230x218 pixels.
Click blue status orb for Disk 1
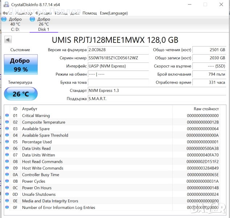[x=32, y=19]
